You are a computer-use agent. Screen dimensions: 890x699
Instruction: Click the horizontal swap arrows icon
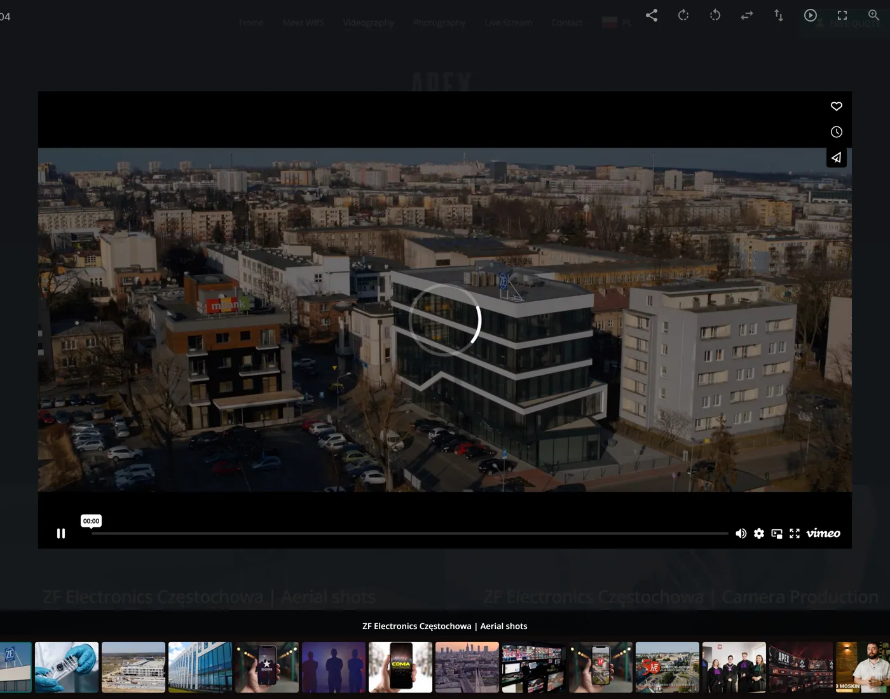(x=746, y=15)
